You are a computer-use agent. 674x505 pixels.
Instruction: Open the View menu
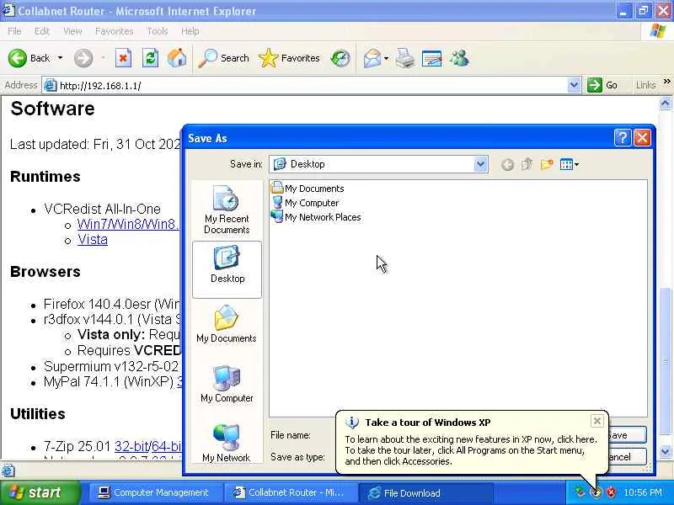click(x=72, y=31)
